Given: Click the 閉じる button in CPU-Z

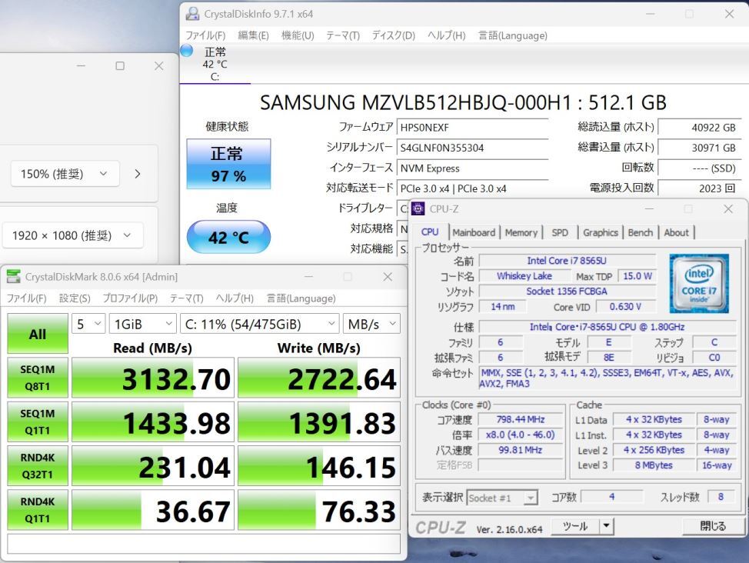Looking at the screenshot, I should pos(714,525).
